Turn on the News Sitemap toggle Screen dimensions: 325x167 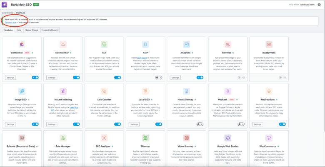[x=200, y=124]
